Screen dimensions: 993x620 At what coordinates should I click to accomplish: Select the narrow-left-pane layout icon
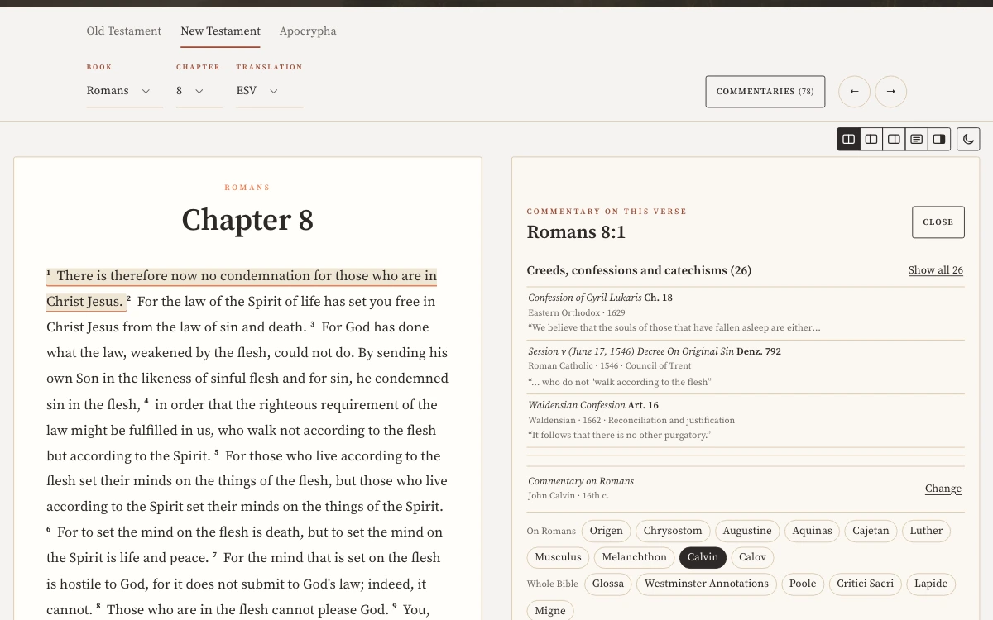871,139
